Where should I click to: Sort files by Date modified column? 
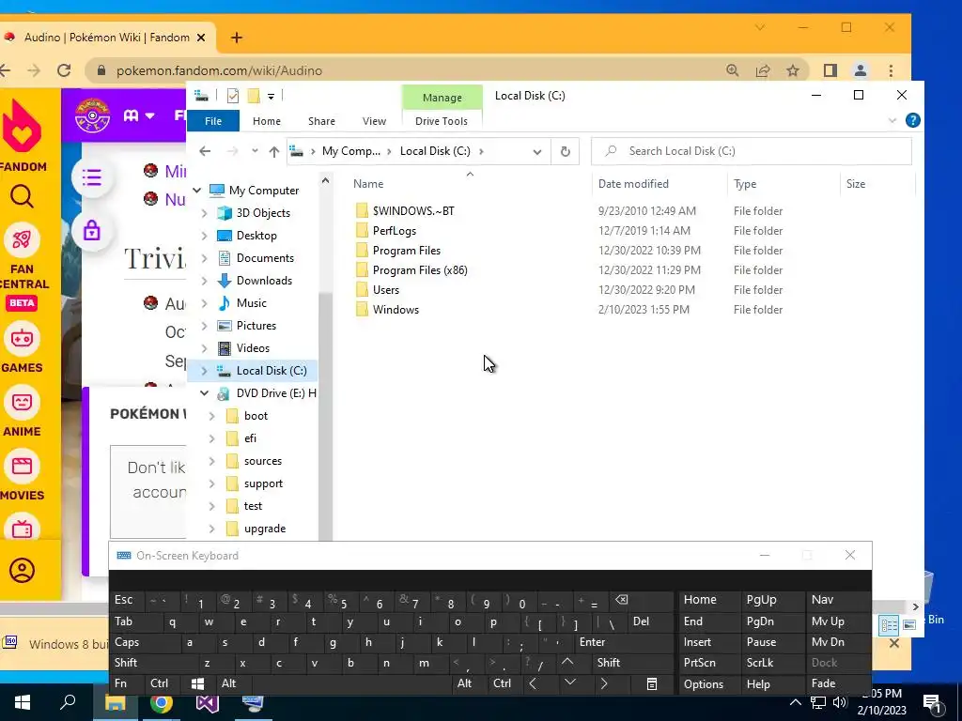tap(659, 184)
